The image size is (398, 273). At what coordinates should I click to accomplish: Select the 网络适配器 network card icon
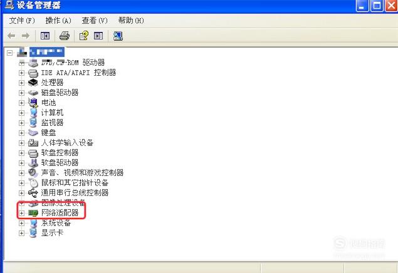click(33, 213)
